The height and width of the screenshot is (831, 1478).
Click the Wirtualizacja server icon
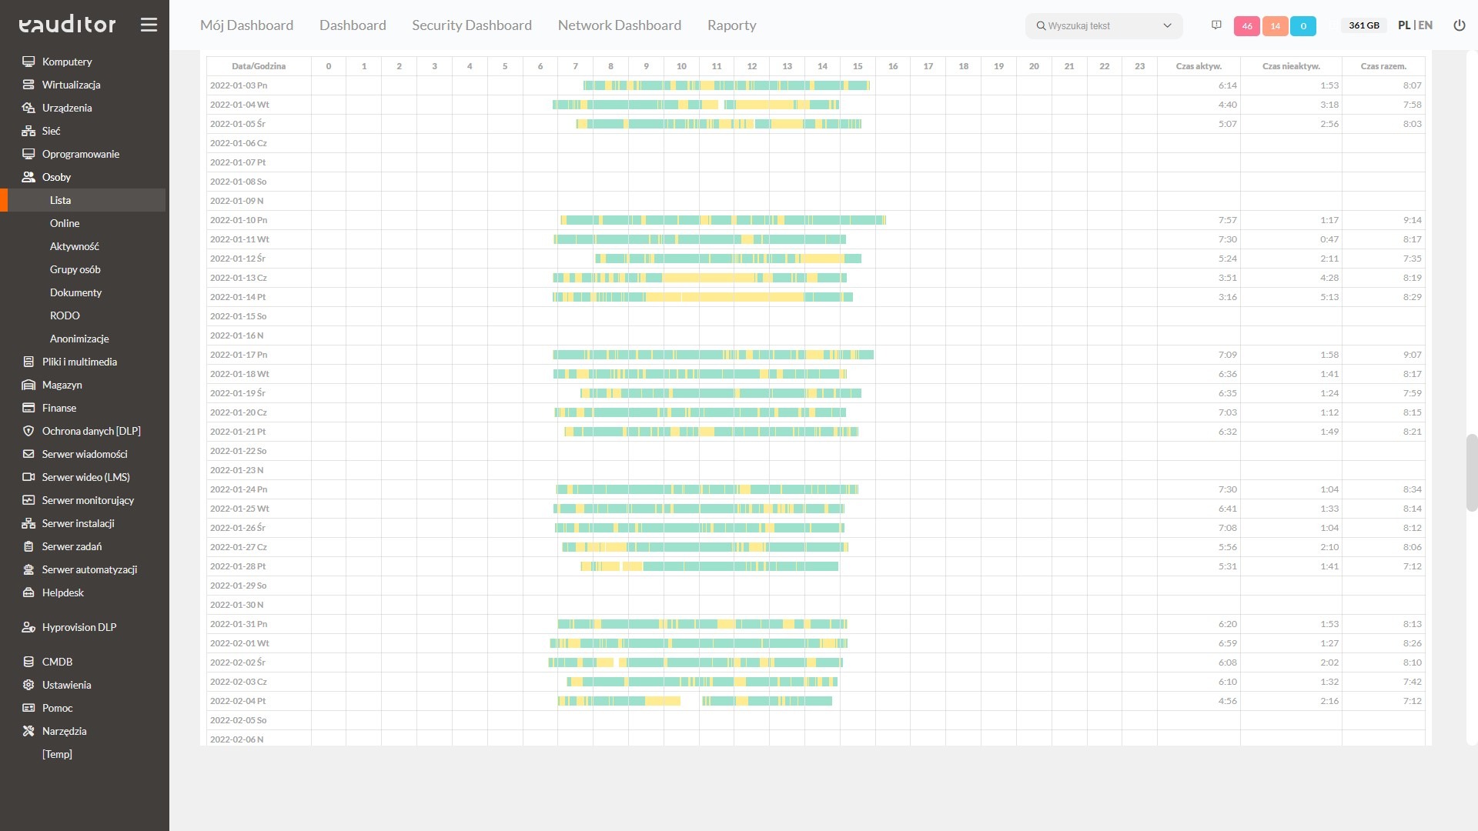(28, 85)
